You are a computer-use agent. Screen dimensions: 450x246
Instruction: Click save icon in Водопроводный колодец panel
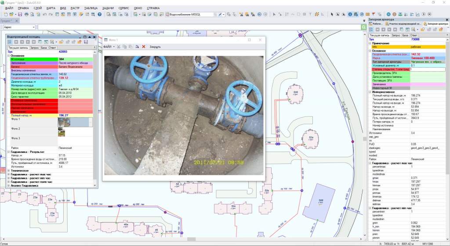coord(86,42)
